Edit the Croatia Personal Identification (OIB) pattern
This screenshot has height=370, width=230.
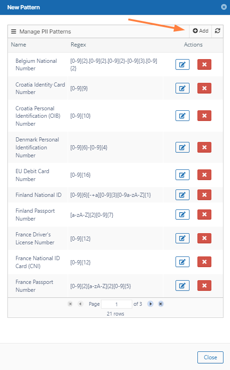[183, 115]
